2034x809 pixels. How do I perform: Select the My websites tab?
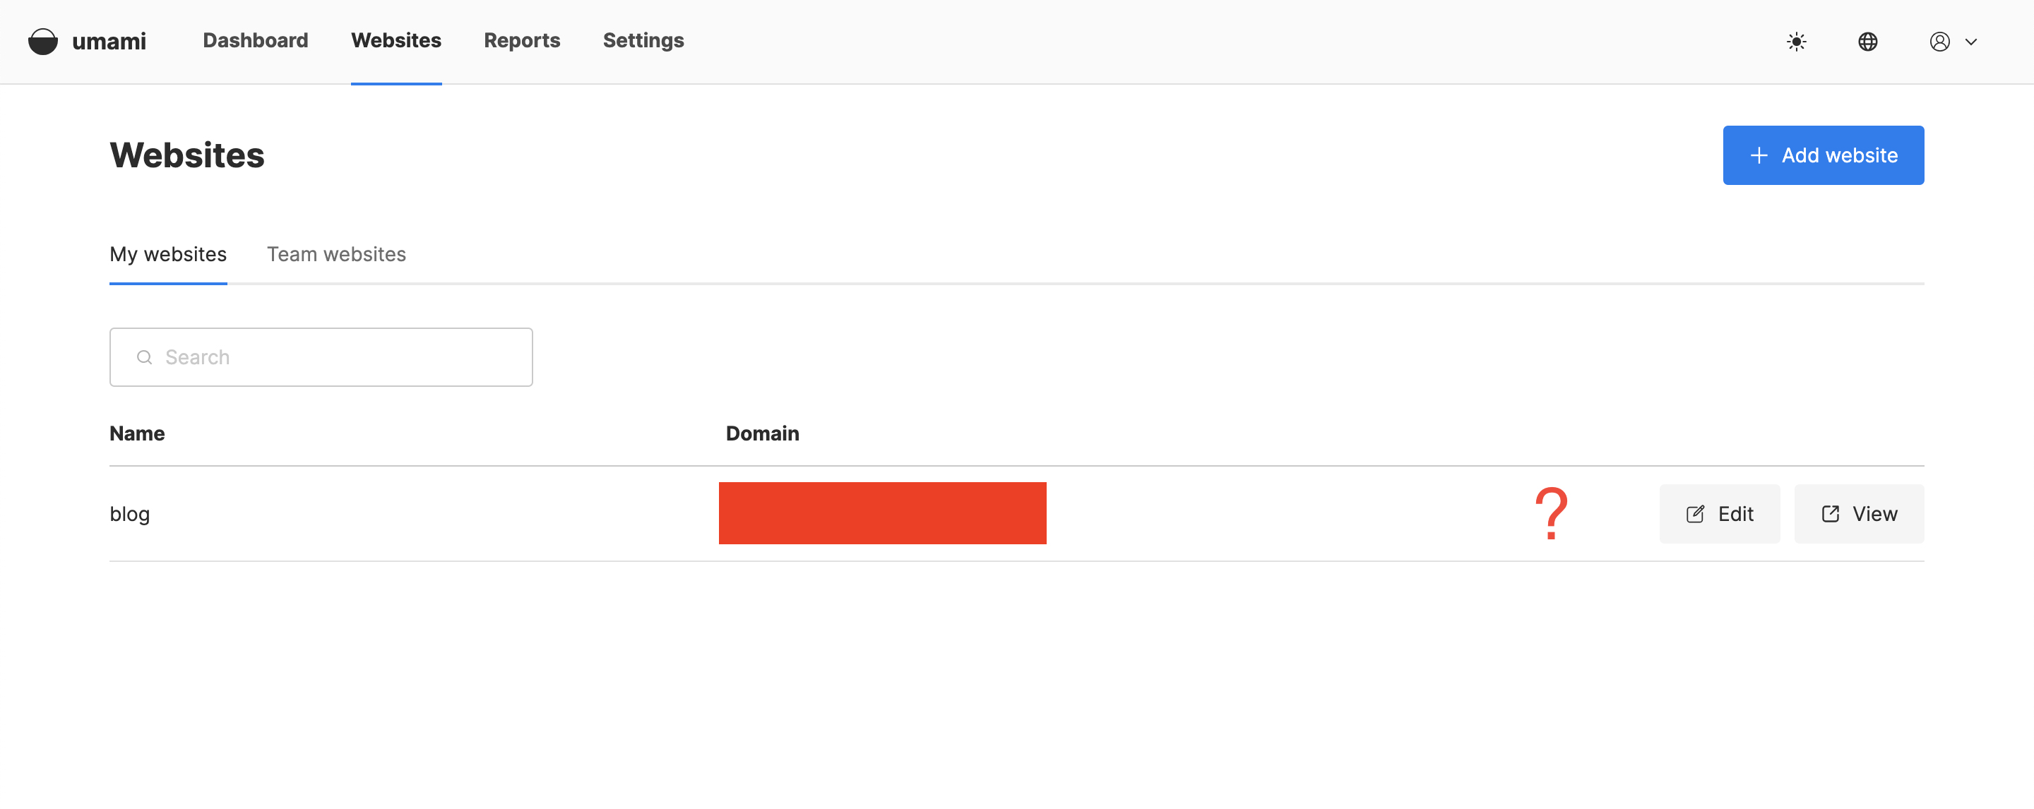coord(168,254)
